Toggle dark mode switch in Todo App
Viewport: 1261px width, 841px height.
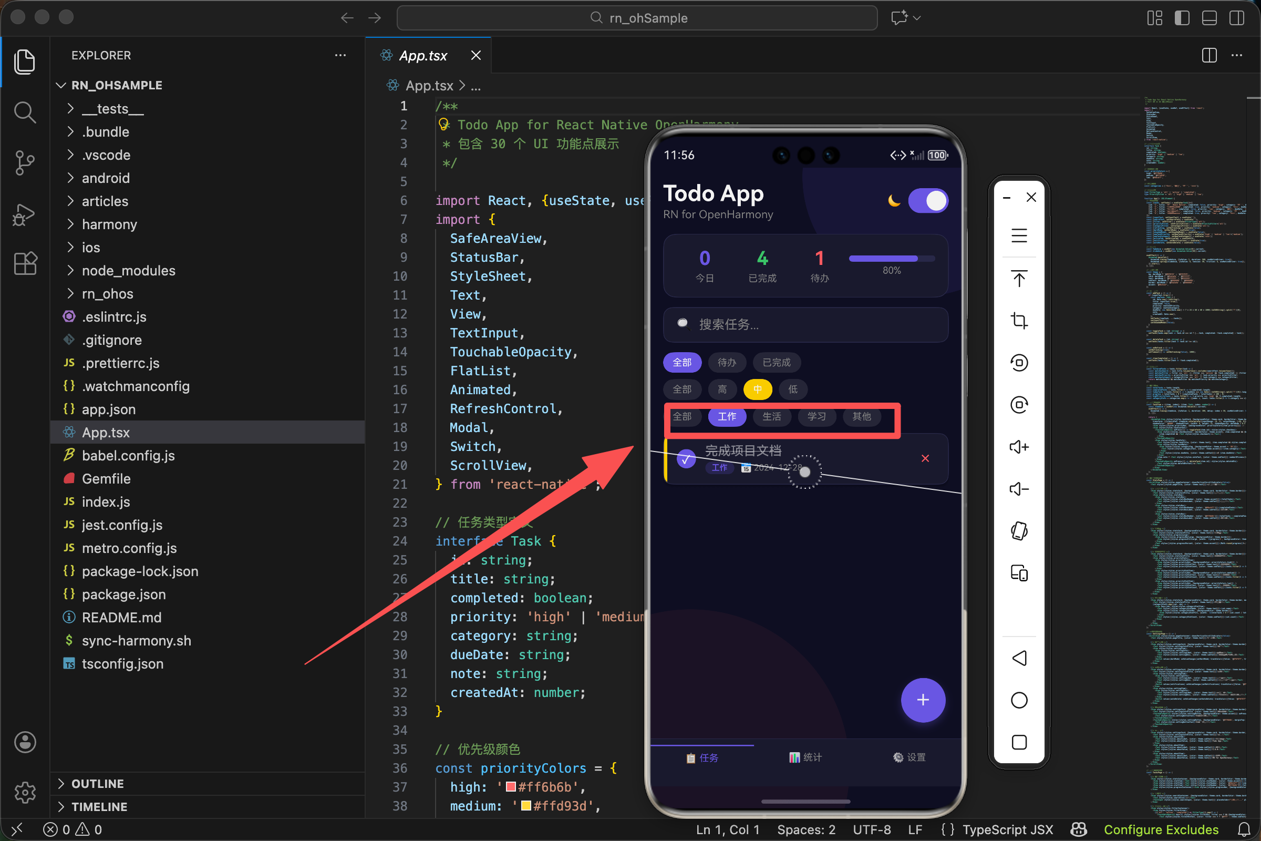(x=928, y=201)
